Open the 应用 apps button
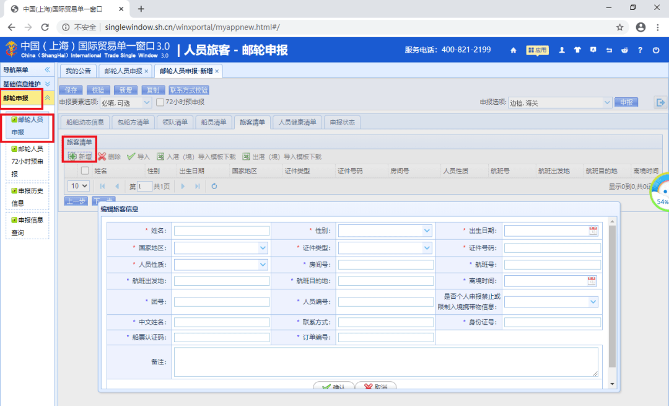Image resolution: width=669 pixels, height=406 pixels. [x=537, y=50]
